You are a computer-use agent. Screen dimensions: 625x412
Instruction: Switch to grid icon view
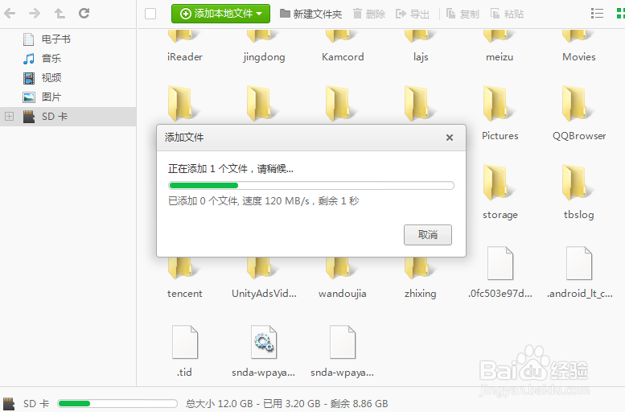(621, 14)
